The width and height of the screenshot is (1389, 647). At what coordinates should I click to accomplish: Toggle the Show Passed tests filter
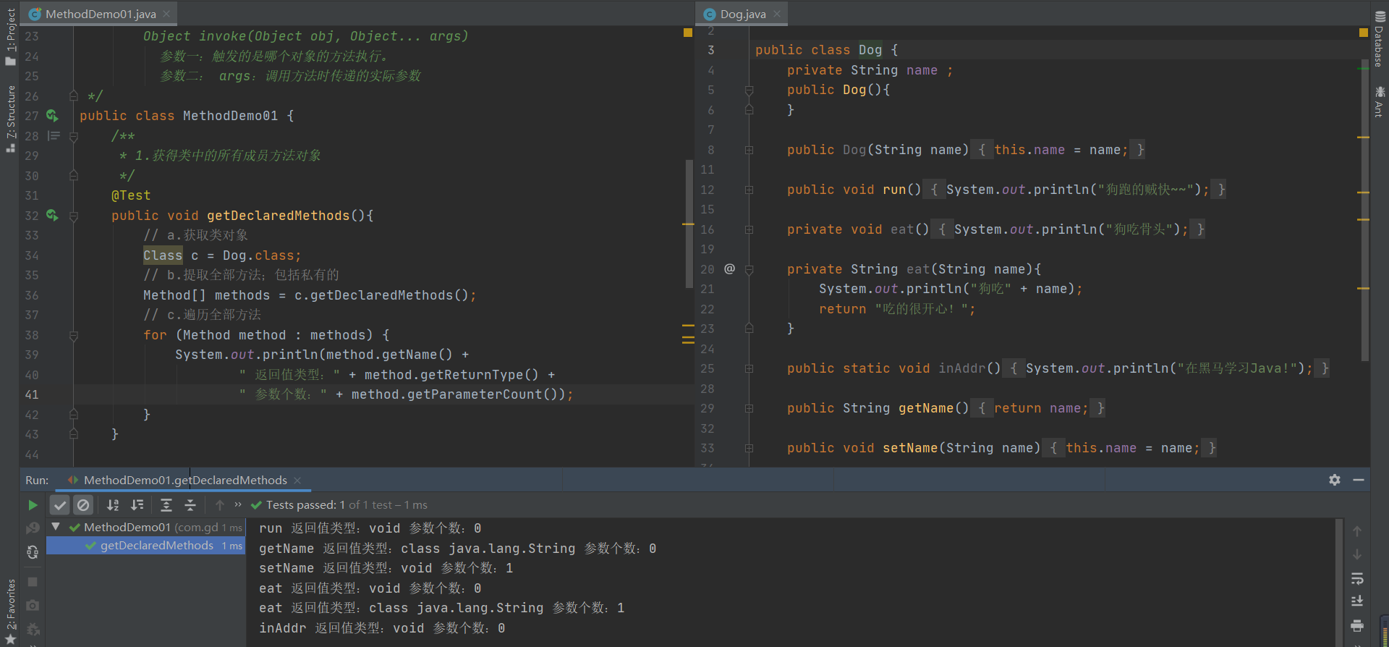60,505
